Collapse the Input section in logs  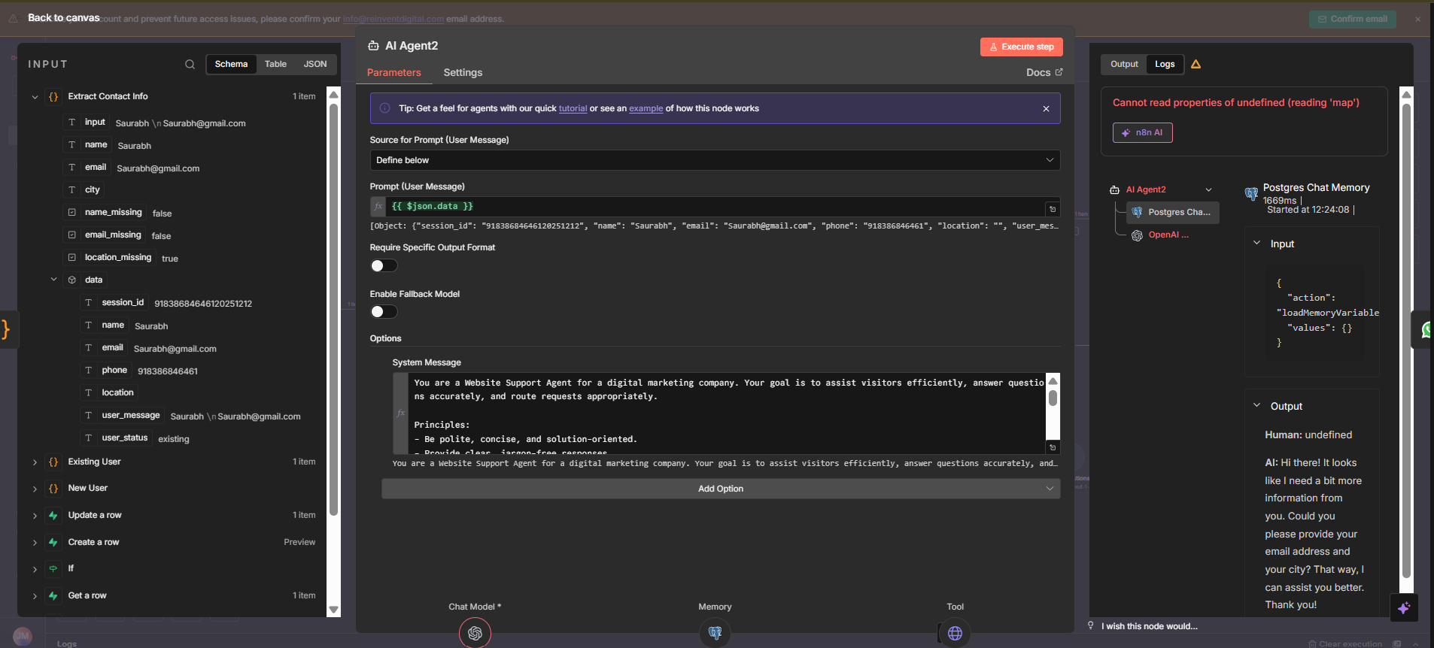point(1256,243)
